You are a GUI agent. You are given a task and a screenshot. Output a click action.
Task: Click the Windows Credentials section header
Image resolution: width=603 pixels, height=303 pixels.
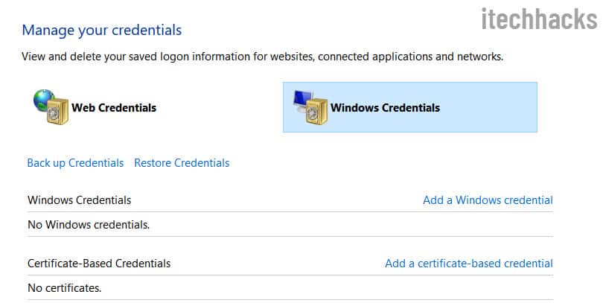tap(80, 200)
